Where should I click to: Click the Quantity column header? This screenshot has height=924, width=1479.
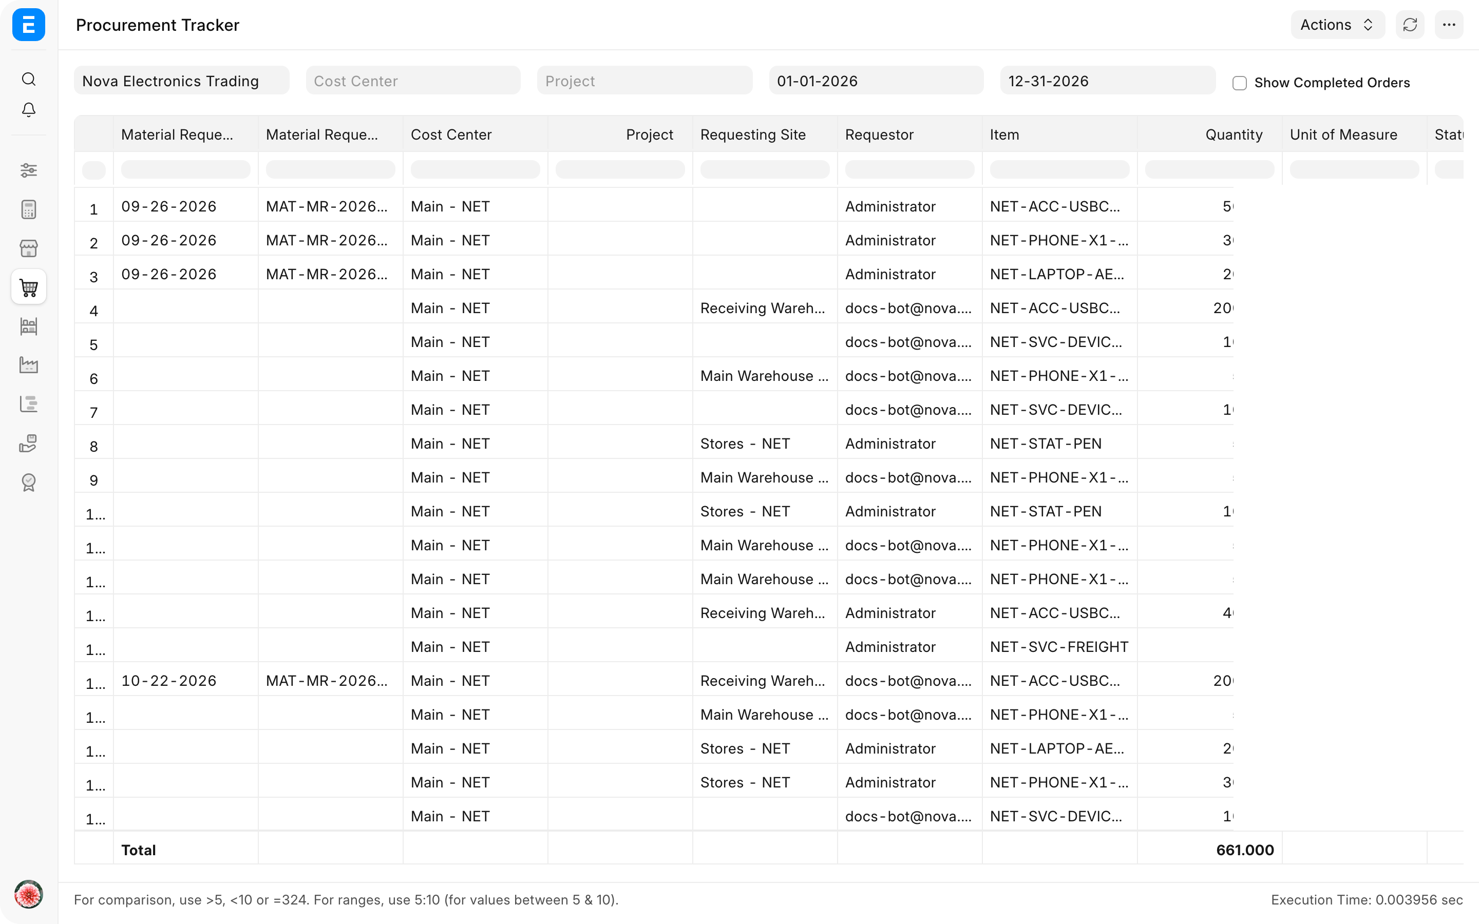click(1209, 134)
